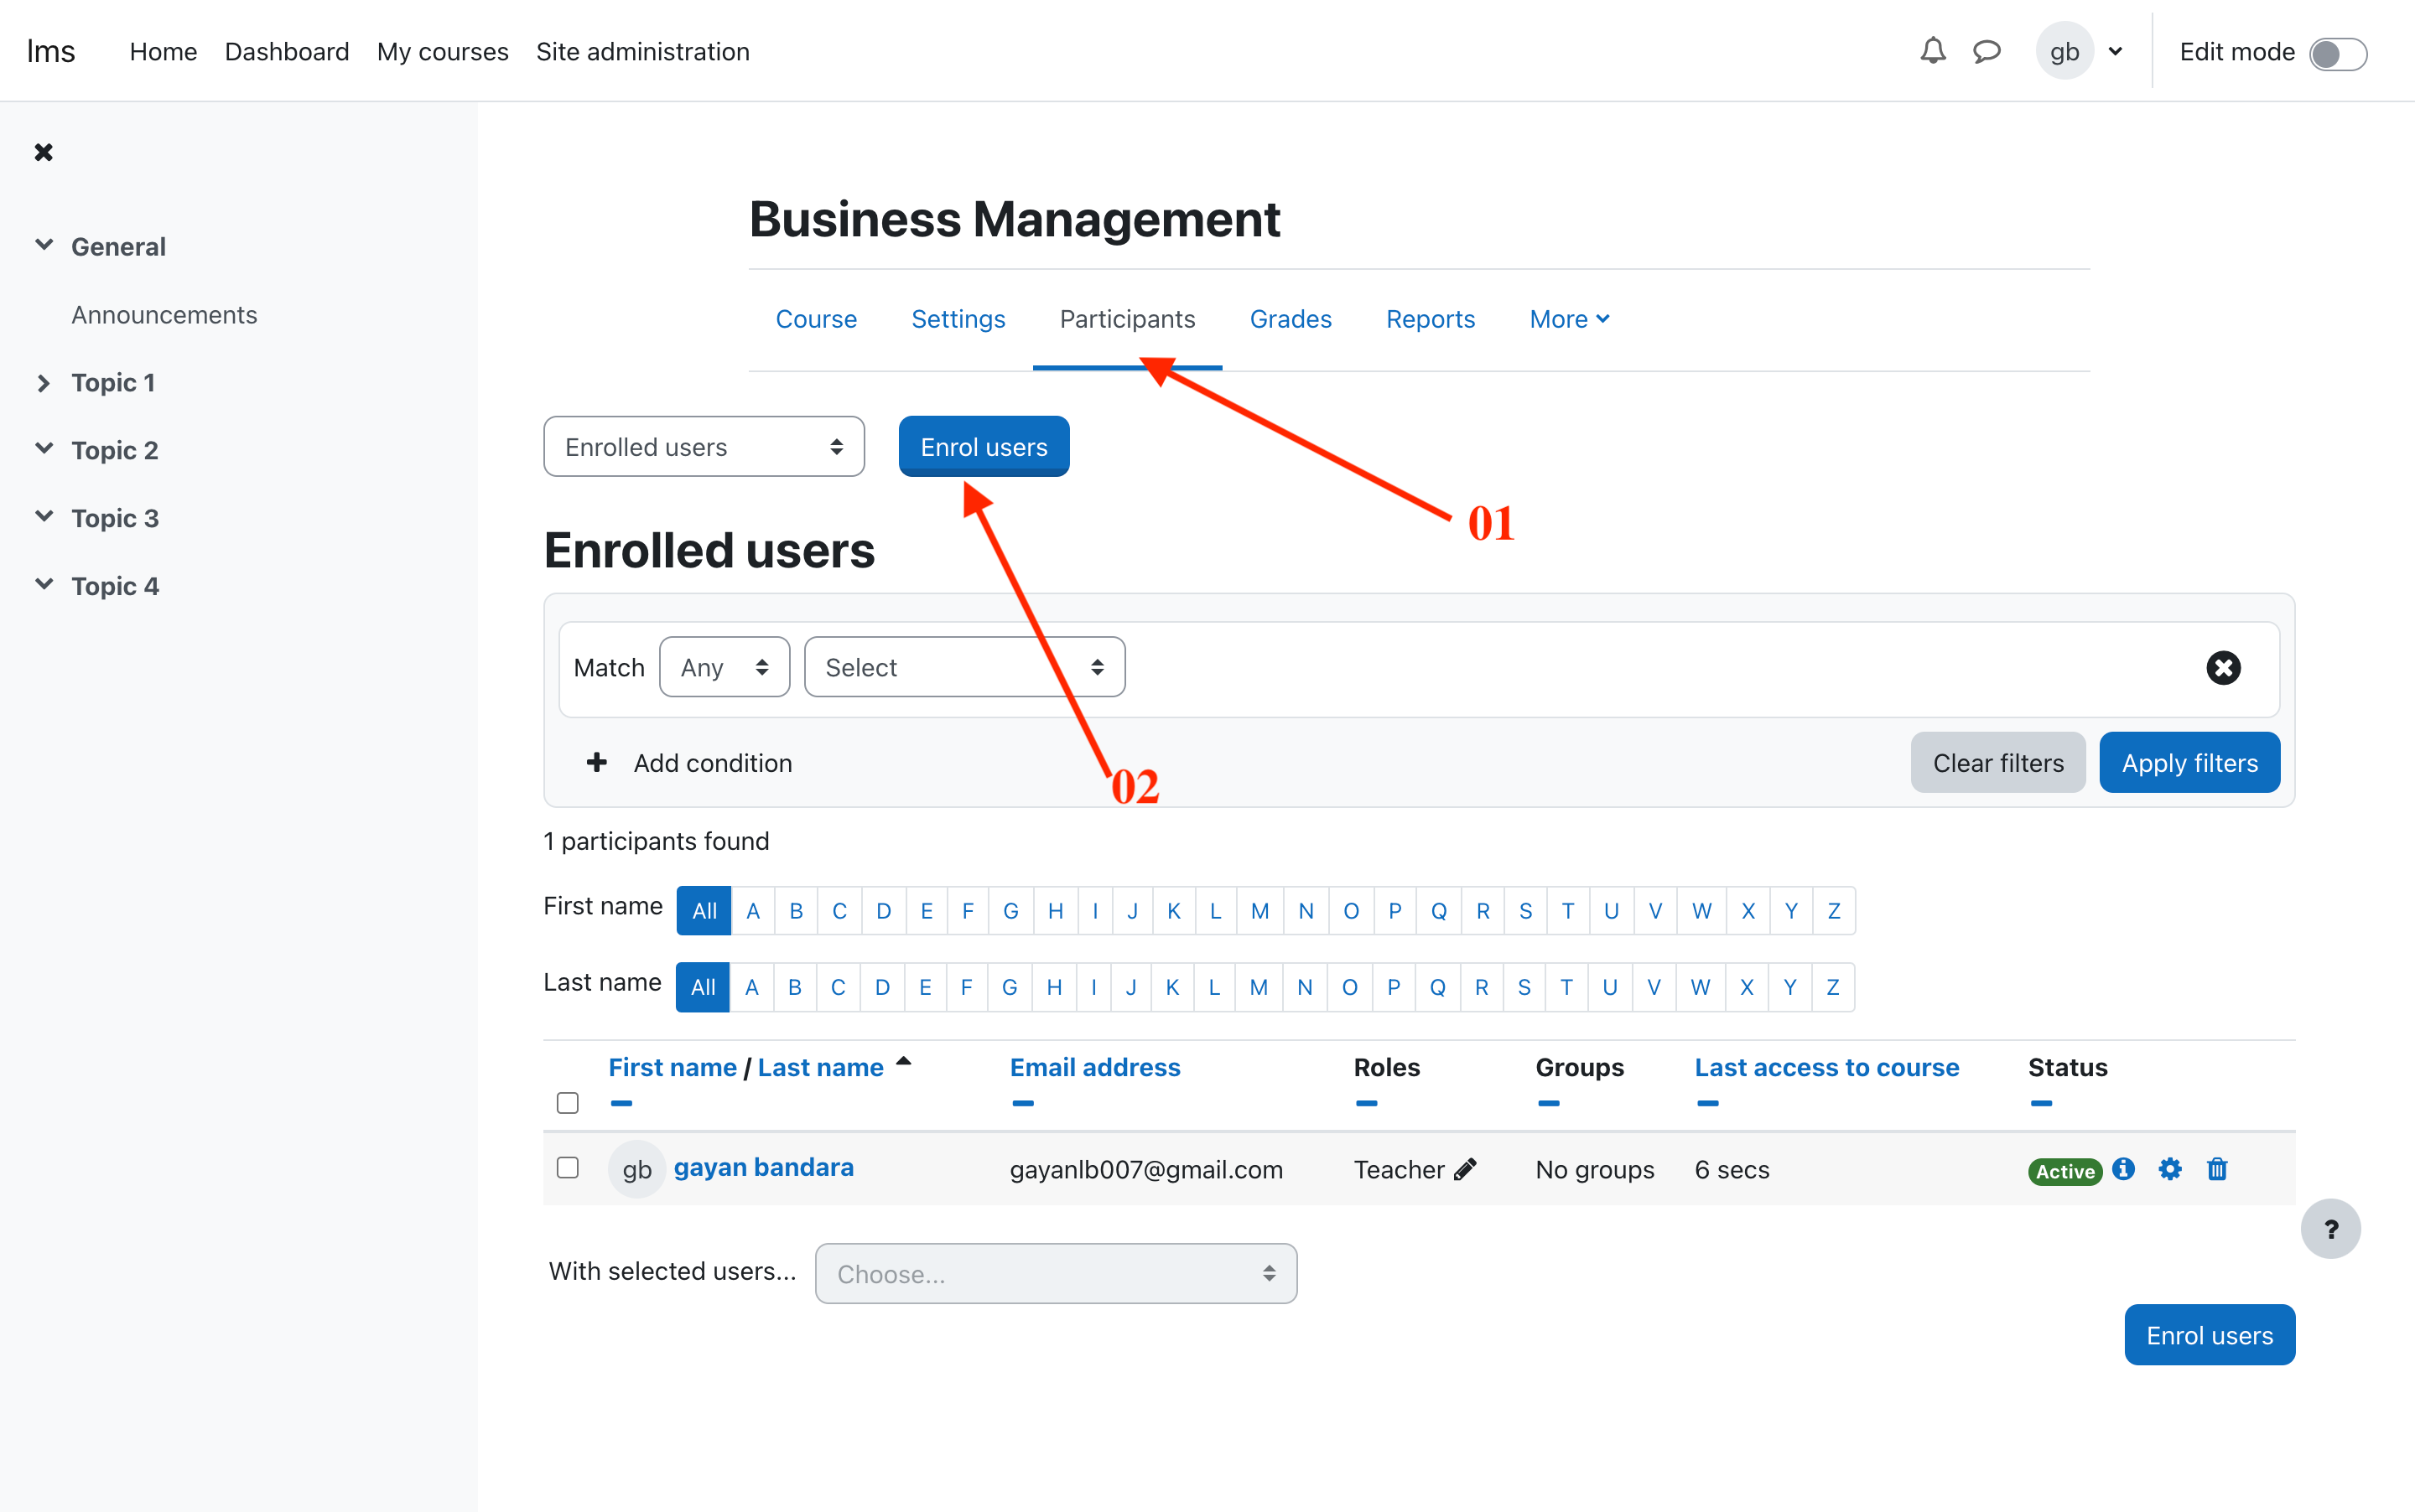The width and height of the screenshot is (2415, 1512).
Task: Open the help question mark button
Action: coord(2330,1229)
